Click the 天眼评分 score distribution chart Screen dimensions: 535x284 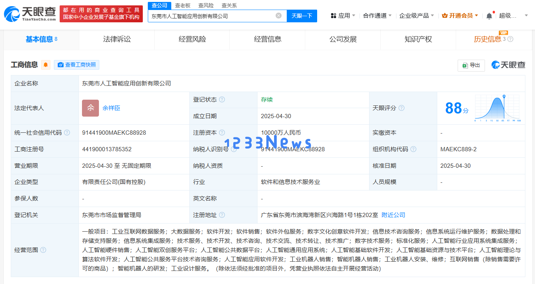pyautogui.click(x=498, y=108)
